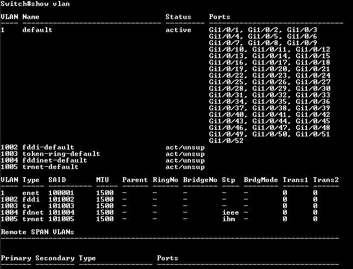Click the type value 'enet'
This screenshot has width=353, height=269.
click(x=31, y=193)
